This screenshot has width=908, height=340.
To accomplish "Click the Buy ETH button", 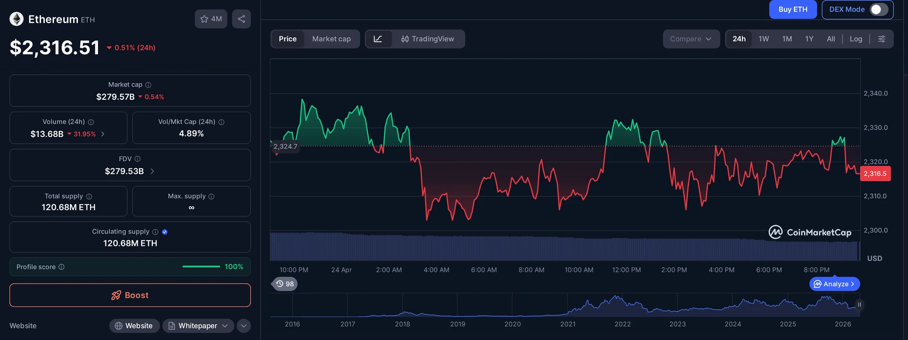I will 793,9.
